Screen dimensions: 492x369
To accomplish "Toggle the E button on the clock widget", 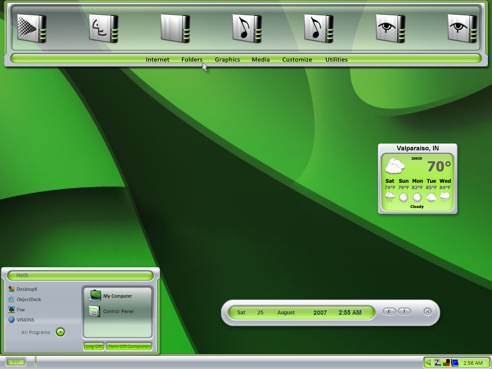I will [389, 312].
